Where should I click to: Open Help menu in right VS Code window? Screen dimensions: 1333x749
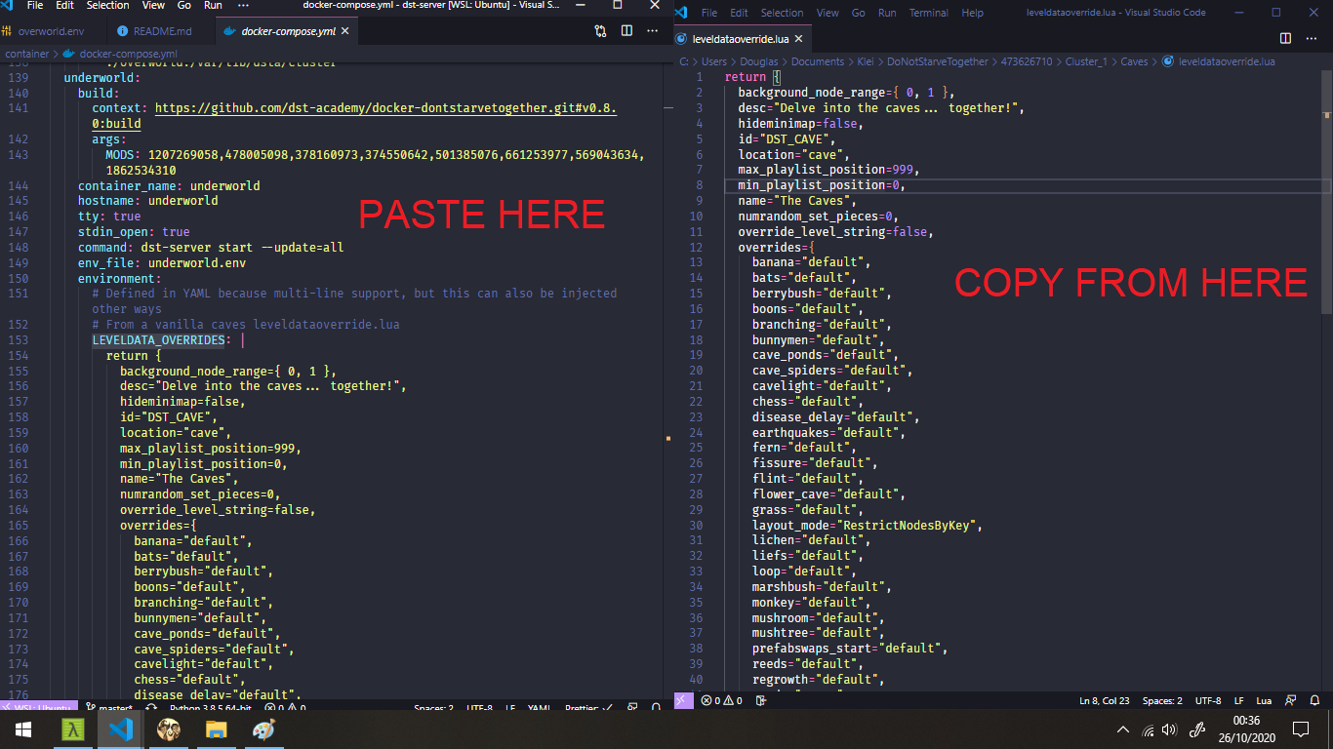972,13
